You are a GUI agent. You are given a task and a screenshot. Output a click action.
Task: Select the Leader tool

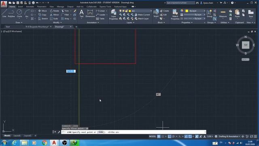pyautogui.click(x=101, y=15)
